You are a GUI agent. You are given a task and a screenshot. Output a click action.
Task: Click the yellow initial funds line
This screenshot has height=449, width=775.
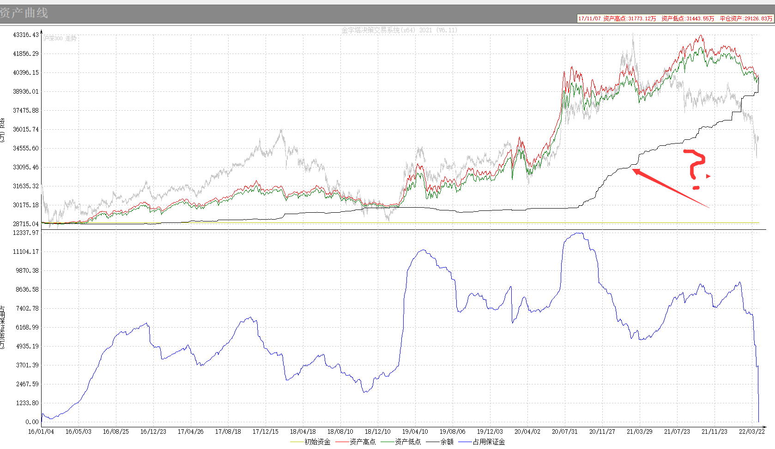coord(400,223)
